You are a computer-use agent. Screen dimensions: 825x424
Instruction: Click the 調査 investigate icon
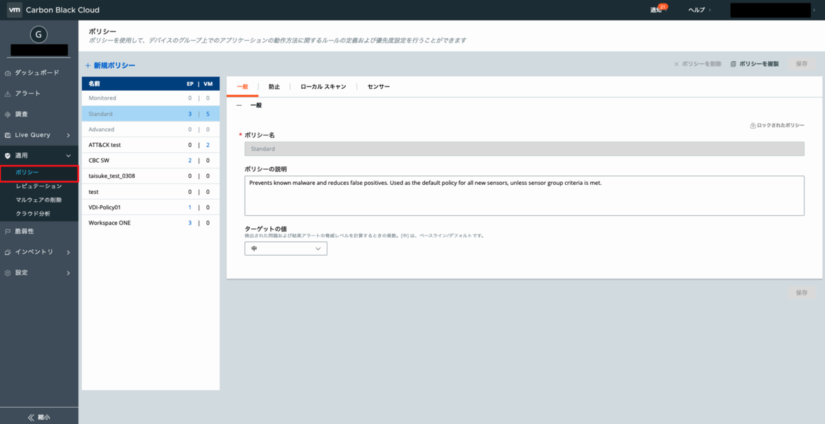click(8, 114)
